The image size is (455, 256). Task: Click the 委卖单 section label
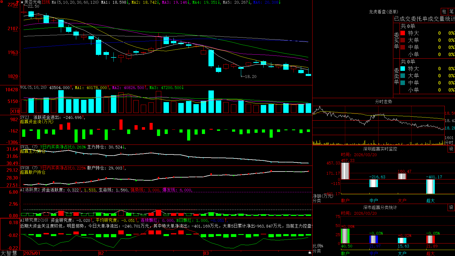pos(396,76)
